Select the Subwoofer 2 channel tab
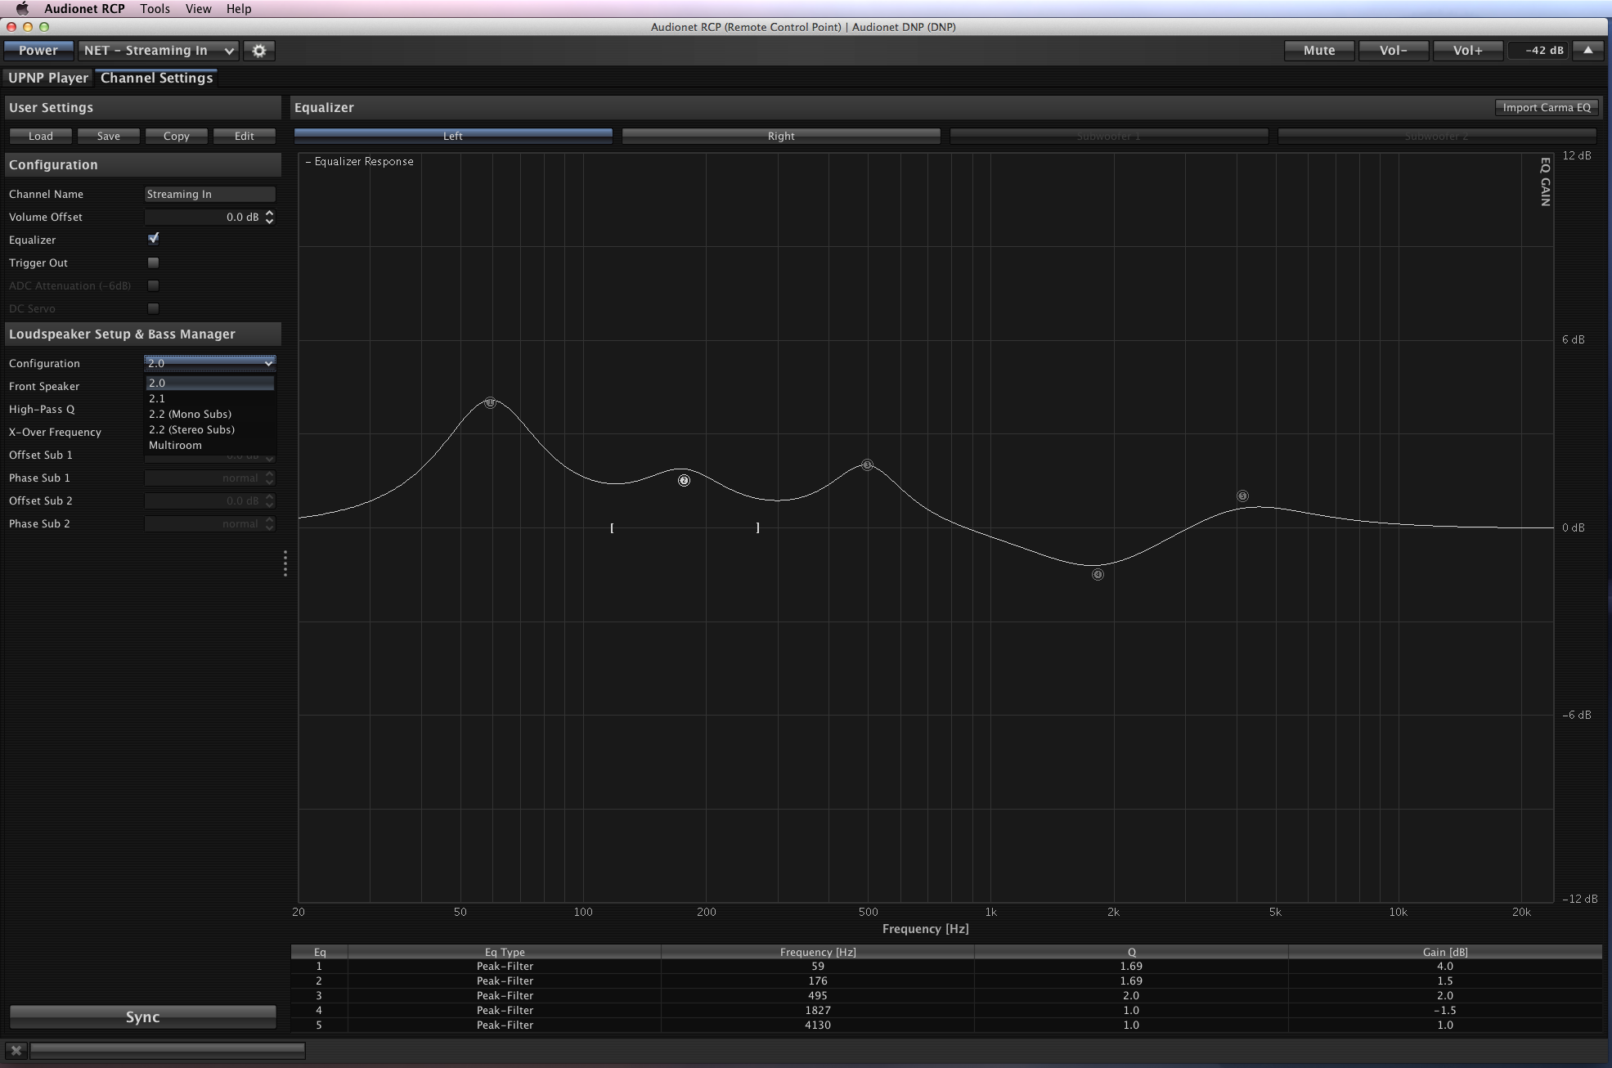 tap(1437, 136)
